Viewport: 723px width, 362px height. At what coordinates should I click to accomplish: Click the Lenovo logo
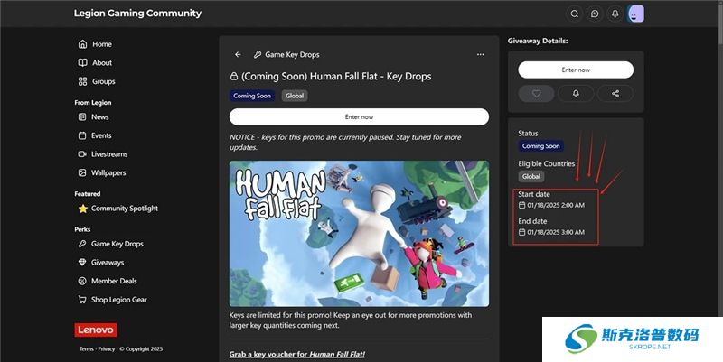(x=96, y=330)
